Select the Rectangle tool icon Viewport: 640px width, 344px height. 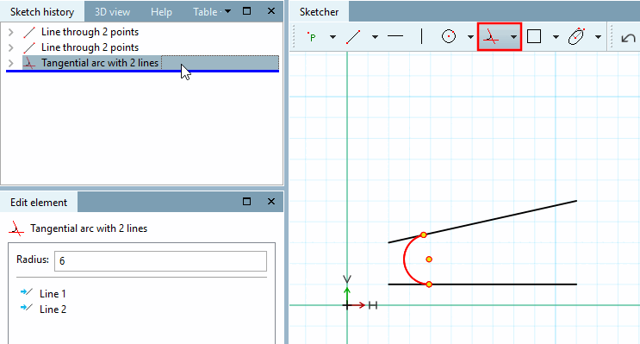point(534,36)
